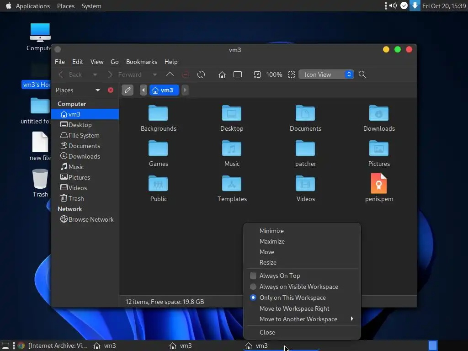Open Forward history dropdown arrow
This screenshot has height=351, width=468.
tap(154, 74)
